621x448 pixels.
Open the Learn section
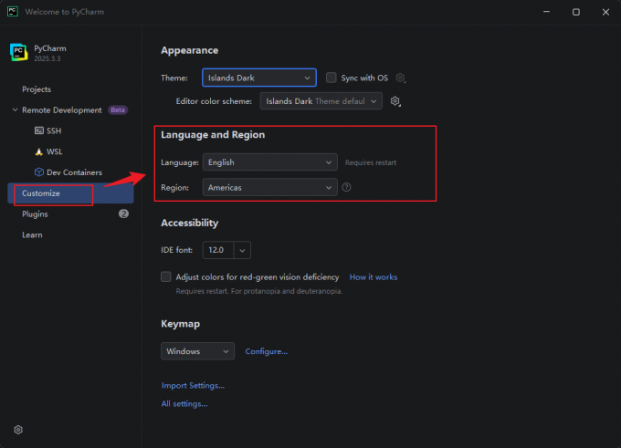coord(32,234)
